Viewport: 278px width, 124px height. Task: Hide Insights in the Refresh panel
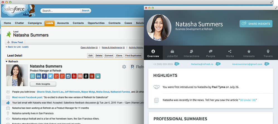pos(43,84)
